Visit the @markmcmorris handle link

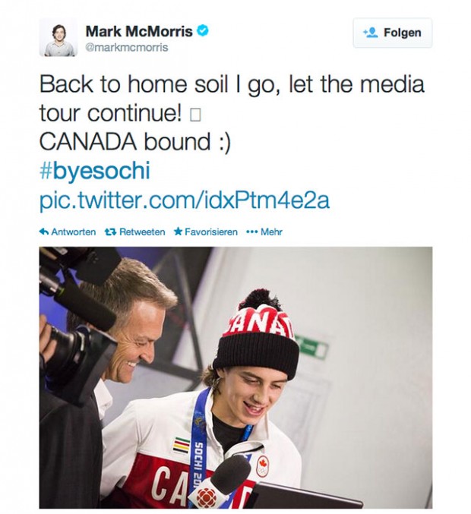coord(127,47)
